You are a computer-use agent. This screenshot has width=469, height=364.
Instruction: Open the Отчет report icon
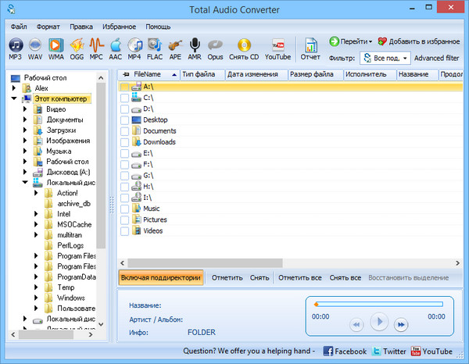310,47
